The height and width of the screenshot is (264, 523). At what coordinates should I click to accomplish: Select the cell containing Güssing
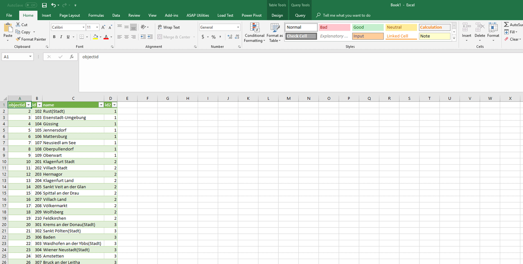(x=73, y=124)
